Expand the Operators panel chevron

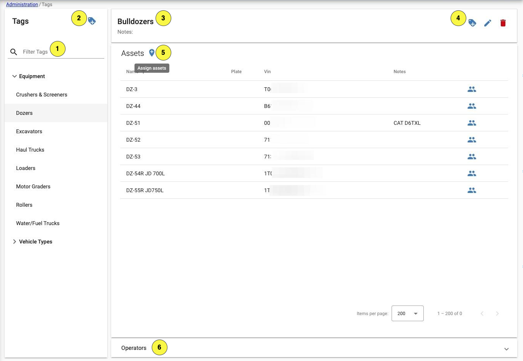pyautogui.click(x=507, y=349)
